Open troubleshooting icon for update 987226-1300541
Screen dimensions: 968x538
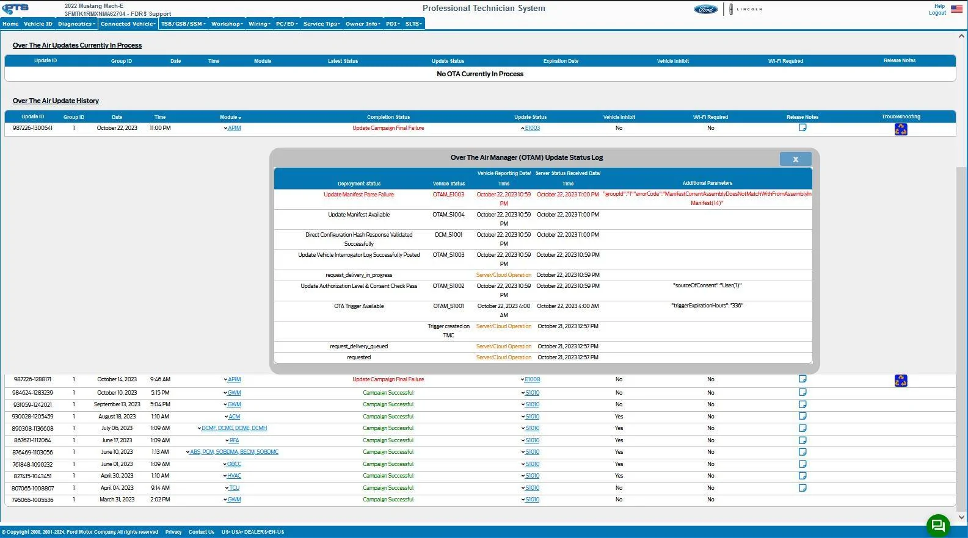[x=901, y=129]
